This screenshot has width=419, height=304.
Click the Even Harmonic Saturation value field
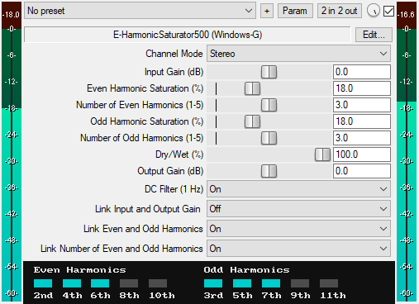362,88
